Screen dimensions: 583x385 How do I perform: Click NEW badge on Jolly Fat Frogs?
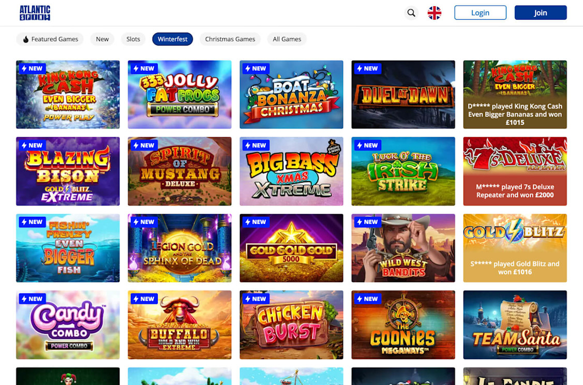pyautogui.click(x=144, y=68)
